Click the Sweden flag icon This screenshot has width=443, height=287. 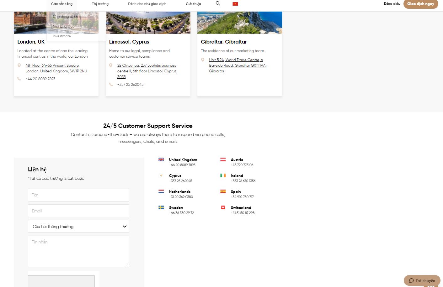tap(161, 207)
